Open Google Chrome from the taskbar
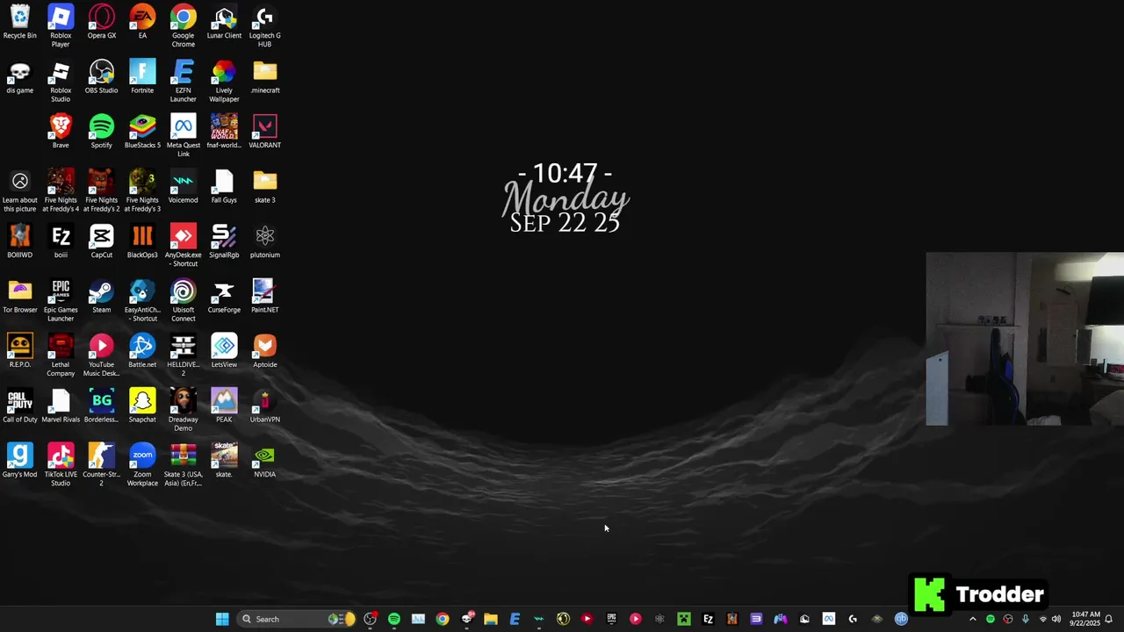 coord(443,619)
